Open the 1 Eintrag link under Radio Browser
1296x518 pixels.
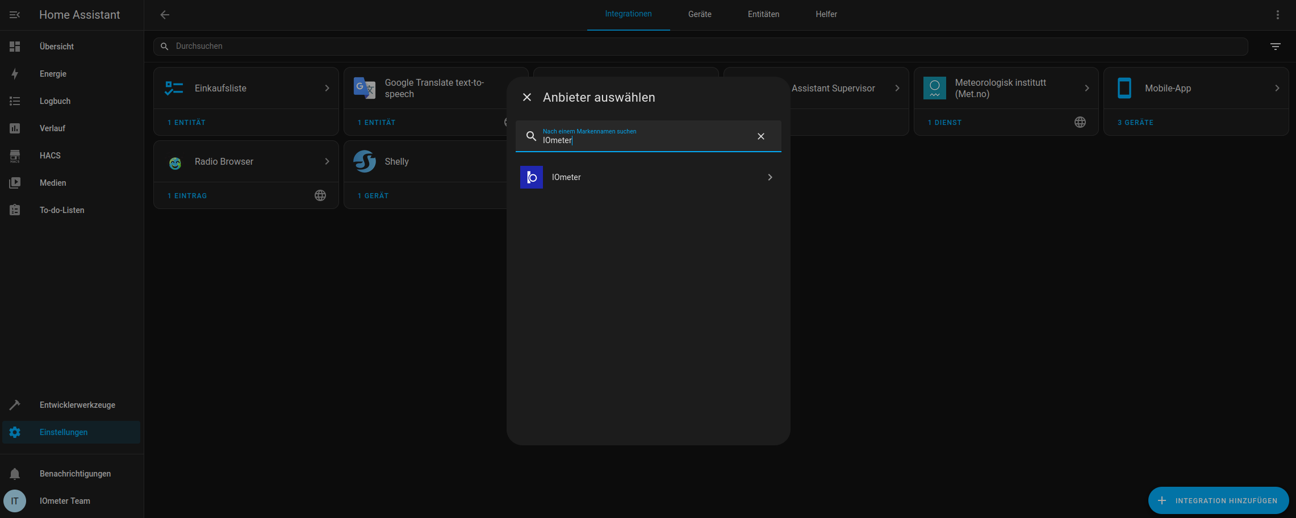tap(187, 196)
